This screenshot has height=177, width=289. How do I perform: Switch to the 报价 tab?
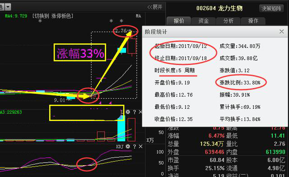coord(179,21)
